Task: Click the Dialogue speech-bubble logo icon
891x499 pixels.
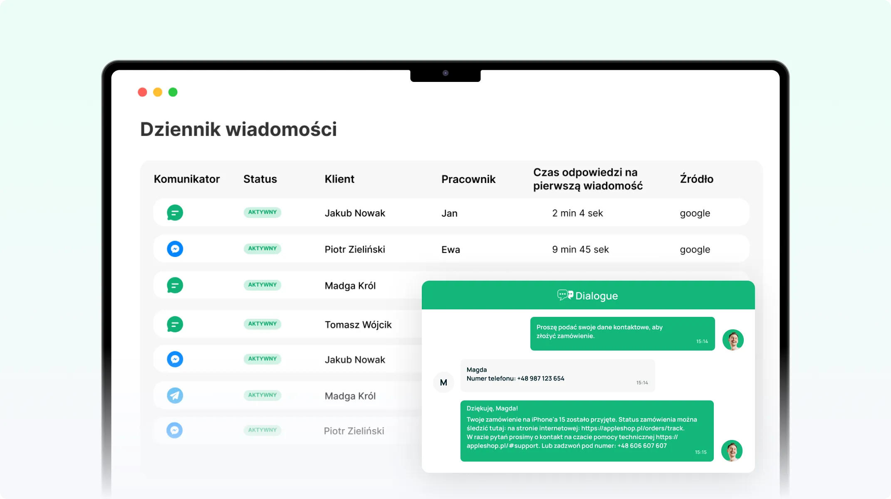Action: tap(565, 295)
